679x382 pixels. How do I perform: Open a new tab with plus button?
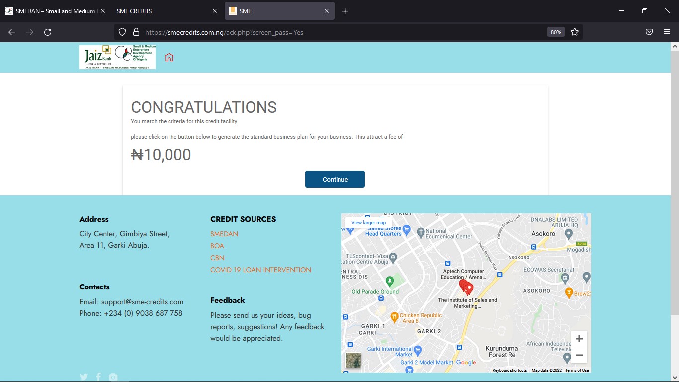(345, 11)
